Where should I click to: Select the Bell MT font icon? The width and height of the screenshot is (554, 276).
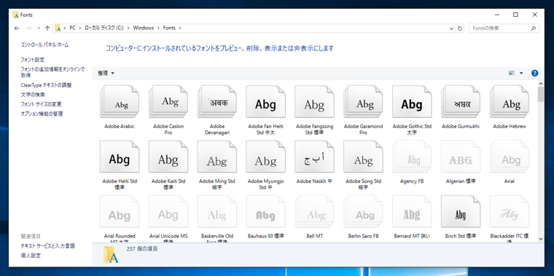[x=314, y=212]
